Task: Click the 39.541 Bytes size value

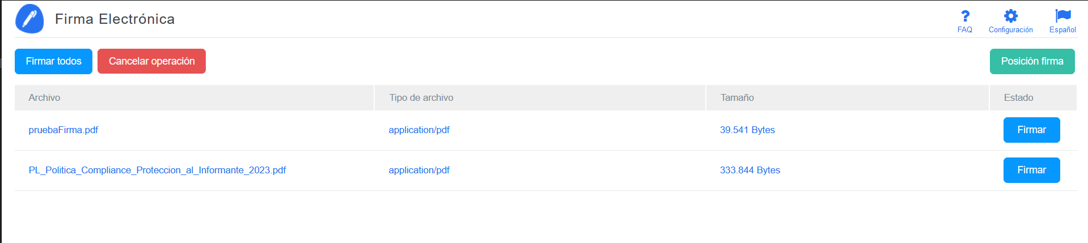Action: [747, 130]
